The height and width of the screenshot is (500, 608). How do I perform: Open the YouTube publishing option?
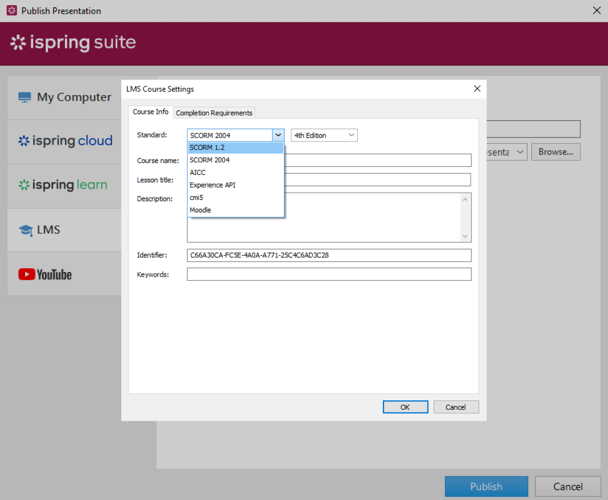45,274
